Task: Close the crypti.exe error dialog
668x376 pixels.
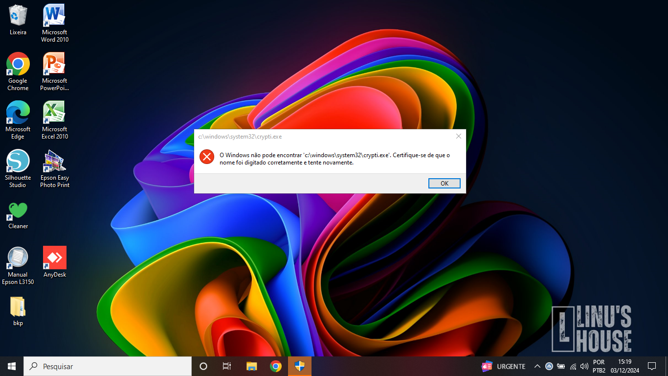Action: coord(458,136)
